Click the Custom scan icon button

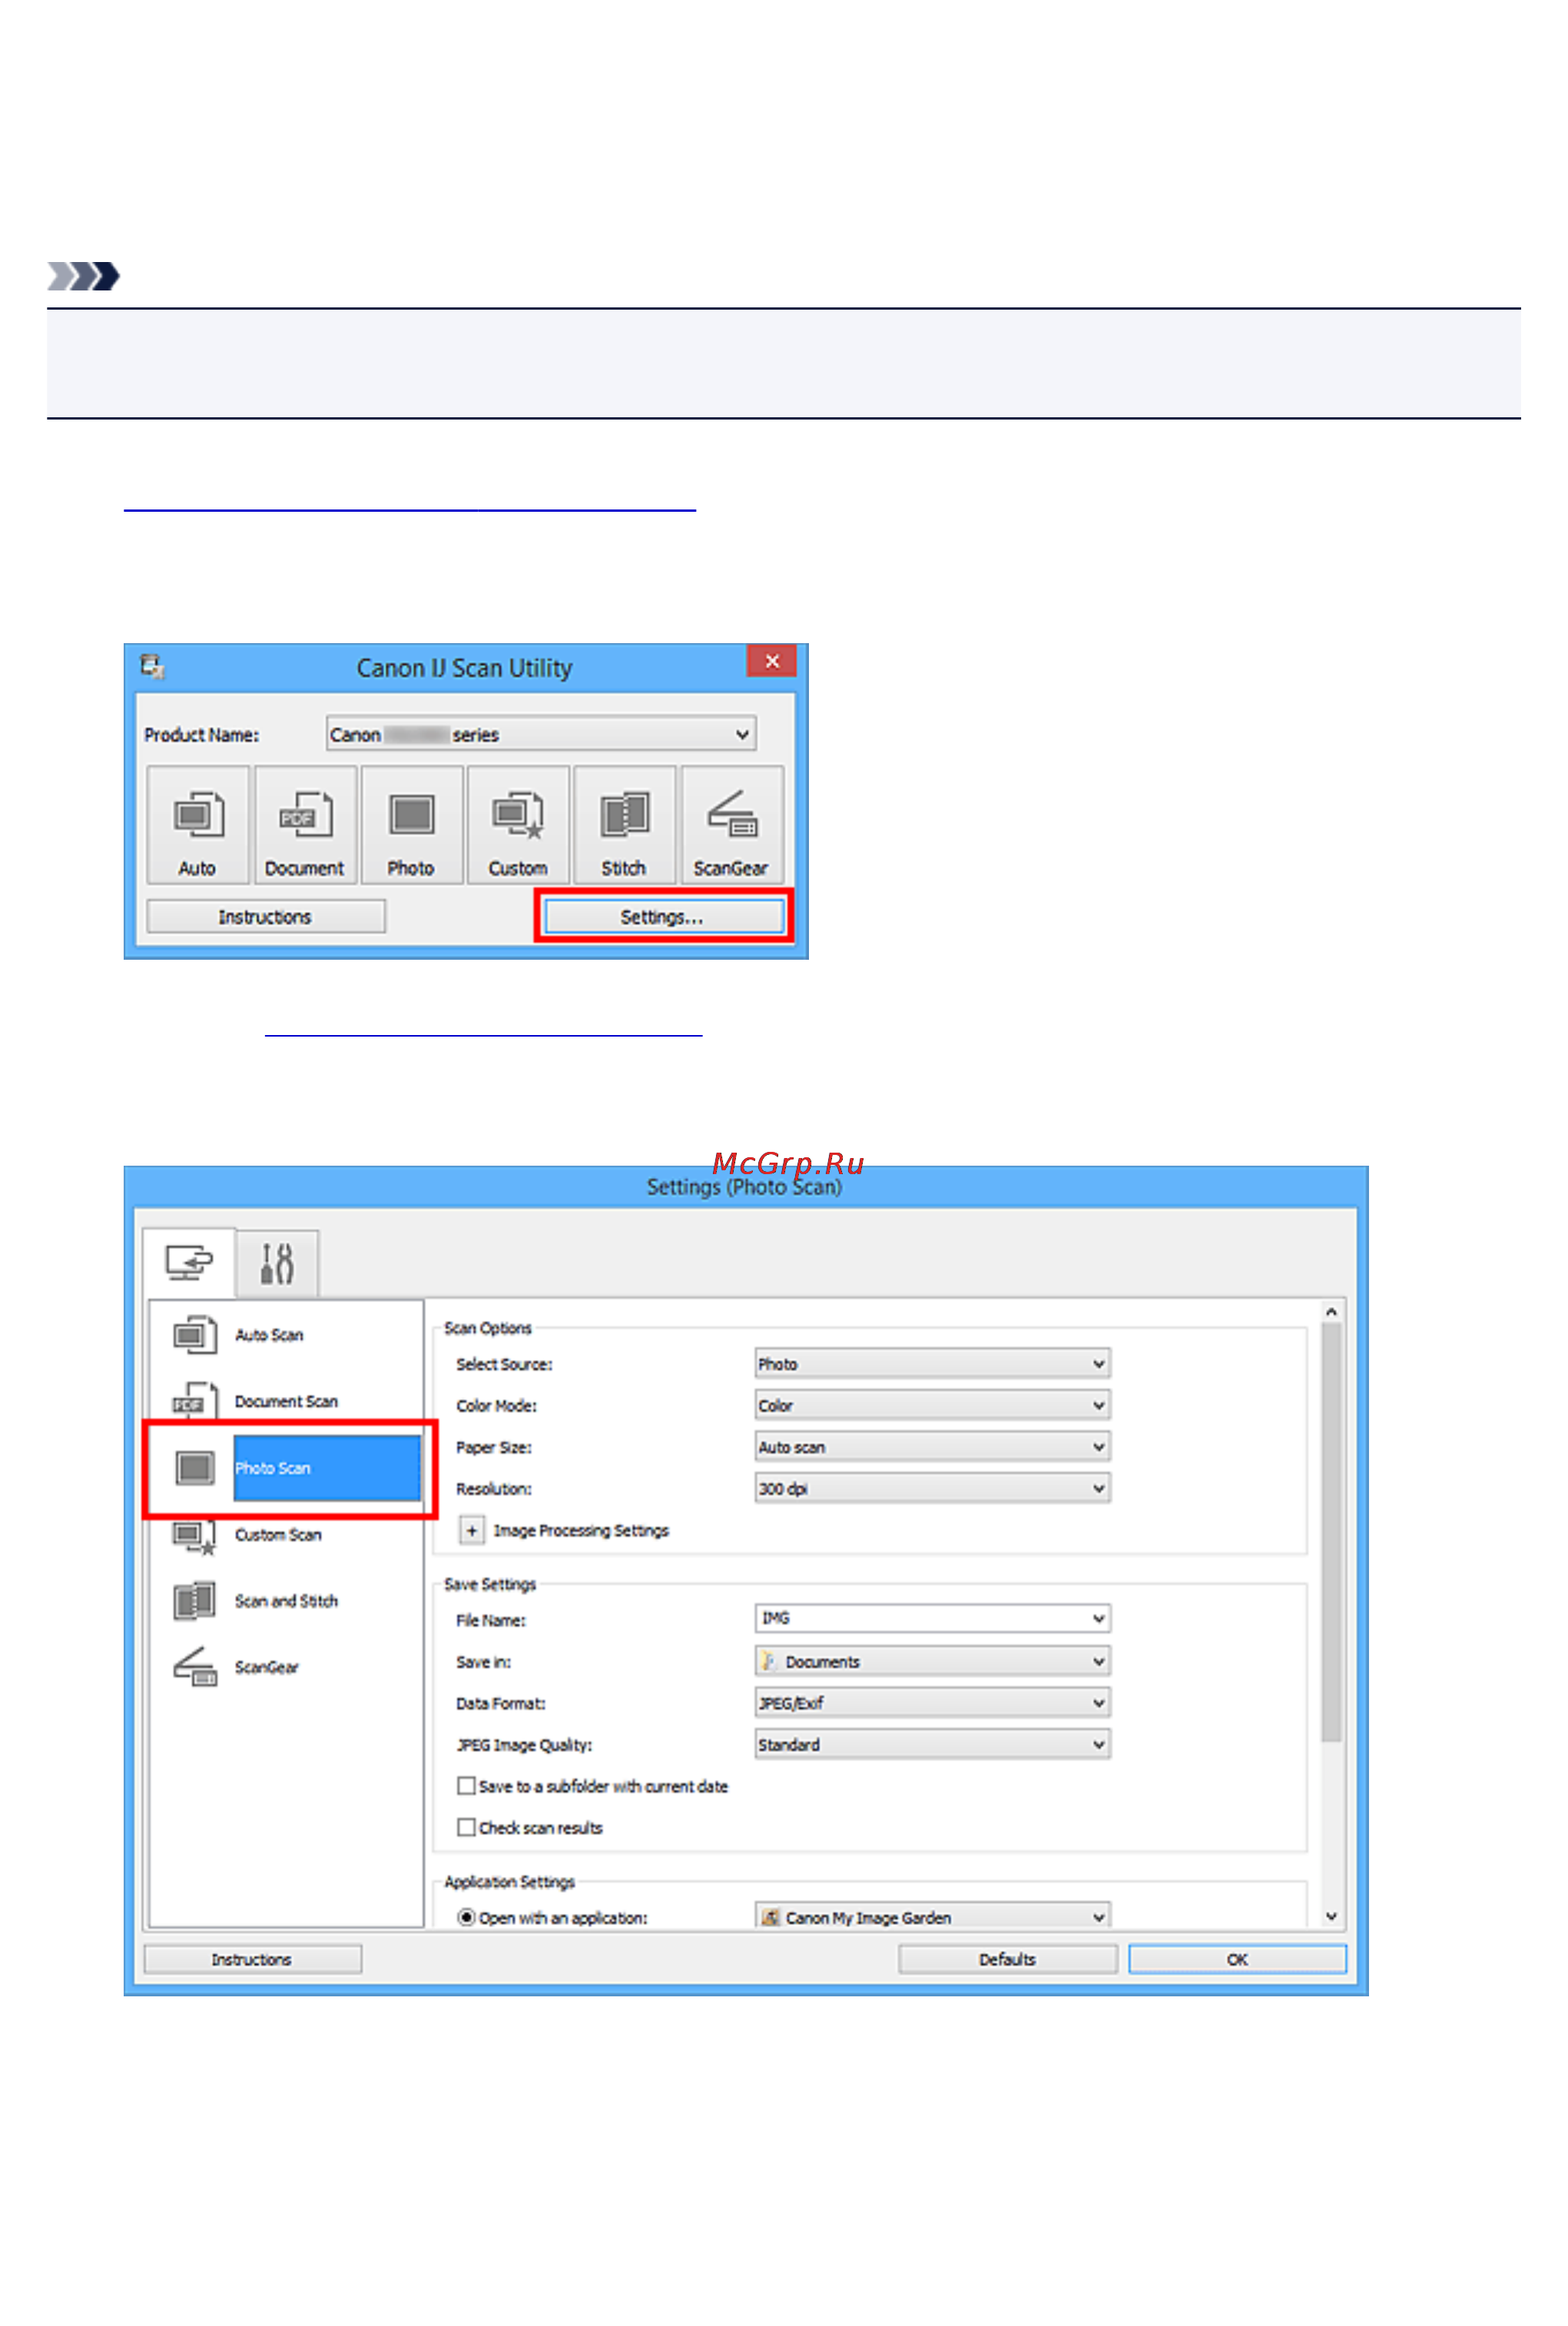tap(518, 824)
